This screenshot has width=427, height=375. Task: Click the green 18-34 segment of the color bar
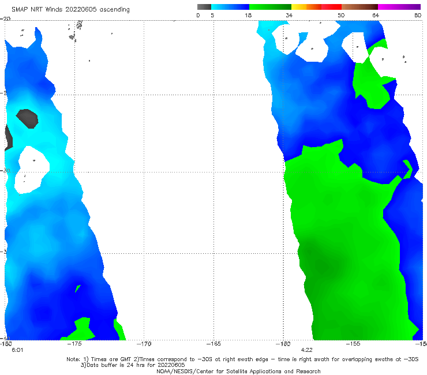click(x=270, y=7)
